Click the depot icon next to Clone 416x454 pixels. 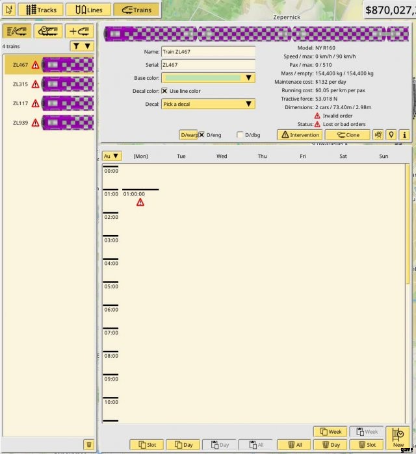tap(378, 134)
